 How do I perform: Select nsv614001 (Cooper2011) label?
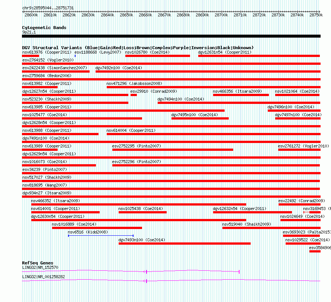(x=55, y=209)
